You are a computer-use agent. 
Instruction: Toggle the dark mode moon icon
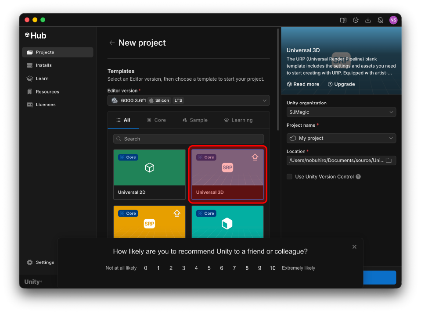point(356,20)
